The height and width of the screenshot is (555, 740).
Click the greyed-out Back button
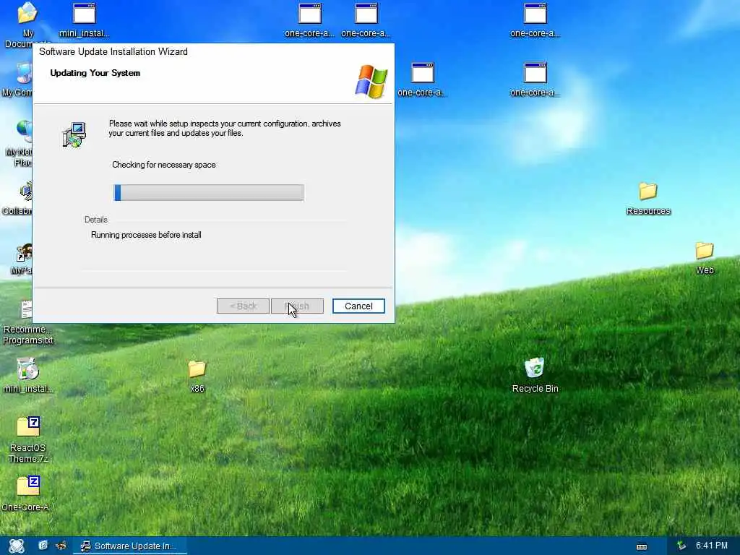[x=243, y=306]
